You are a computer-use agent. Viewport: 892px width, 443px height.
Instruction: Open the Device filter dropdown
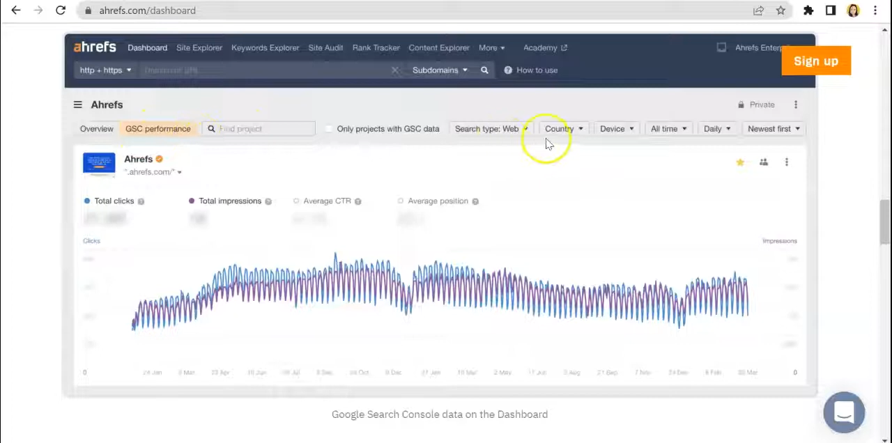pos(617,129)
